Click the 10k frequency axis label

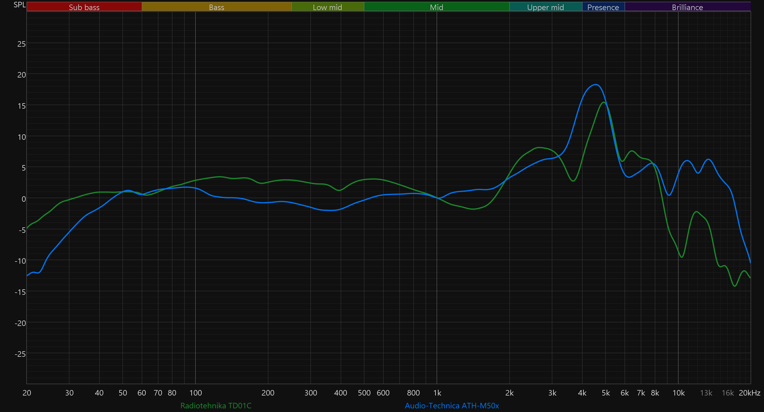coord(678,393)
